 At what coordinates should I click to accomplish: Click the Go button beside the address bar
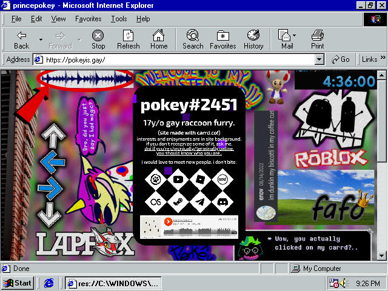[341, 59]
